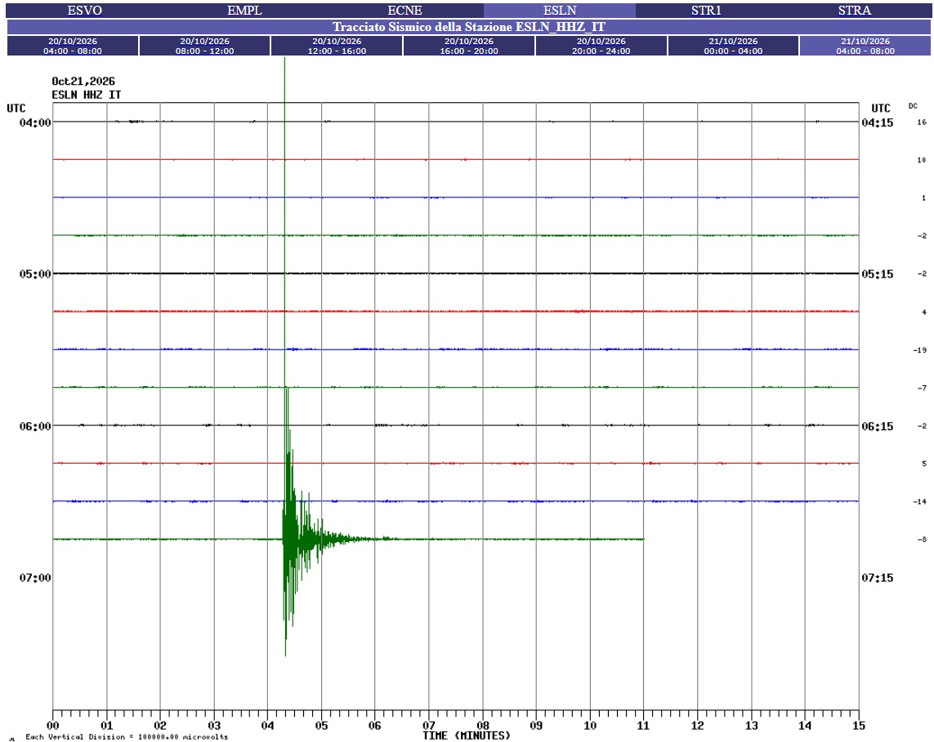Click the DC offset value -8
This screenshot has width=934, height=742.
[922, 540]
